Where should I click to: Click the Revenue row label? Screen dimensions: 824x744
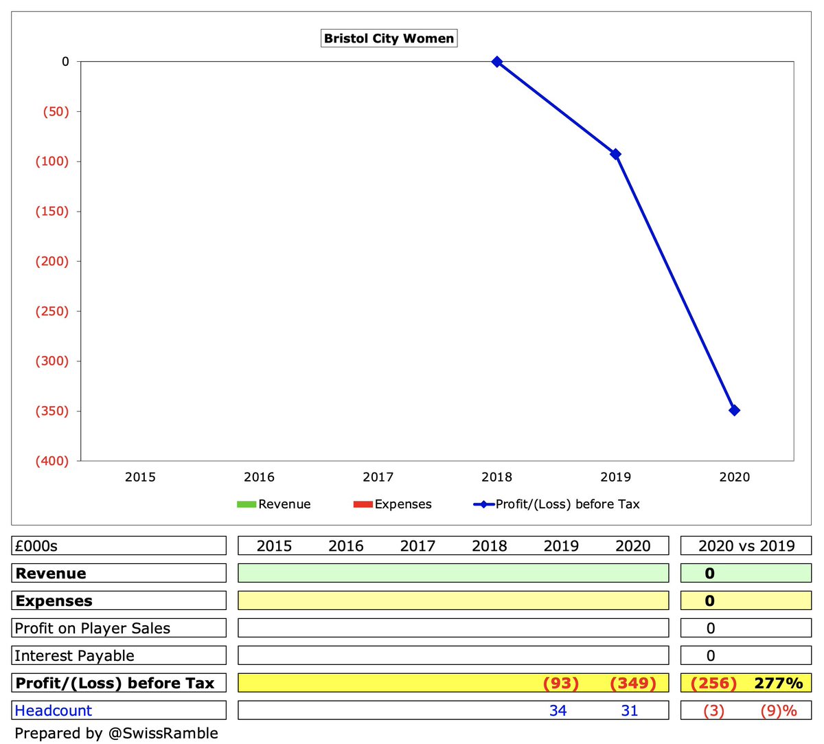tap(119, 573)
